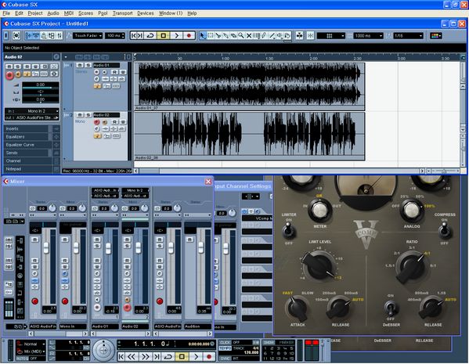This screenshot has width=469, height=364.
Task: Mute the Audio 01 track in track list
Action: coord(80,65)
